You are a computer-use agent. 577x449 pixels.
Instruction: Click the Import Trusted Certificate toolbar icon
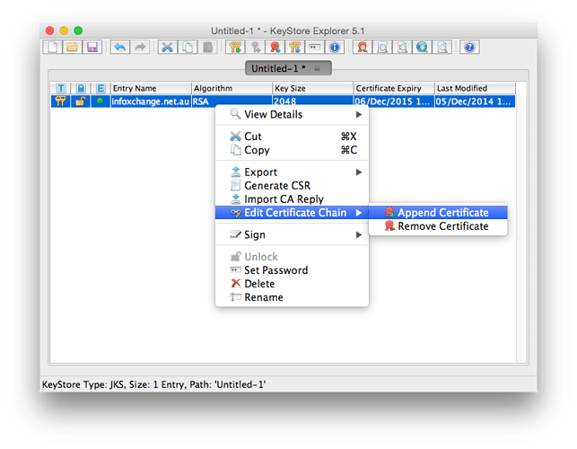pos(275,48)
